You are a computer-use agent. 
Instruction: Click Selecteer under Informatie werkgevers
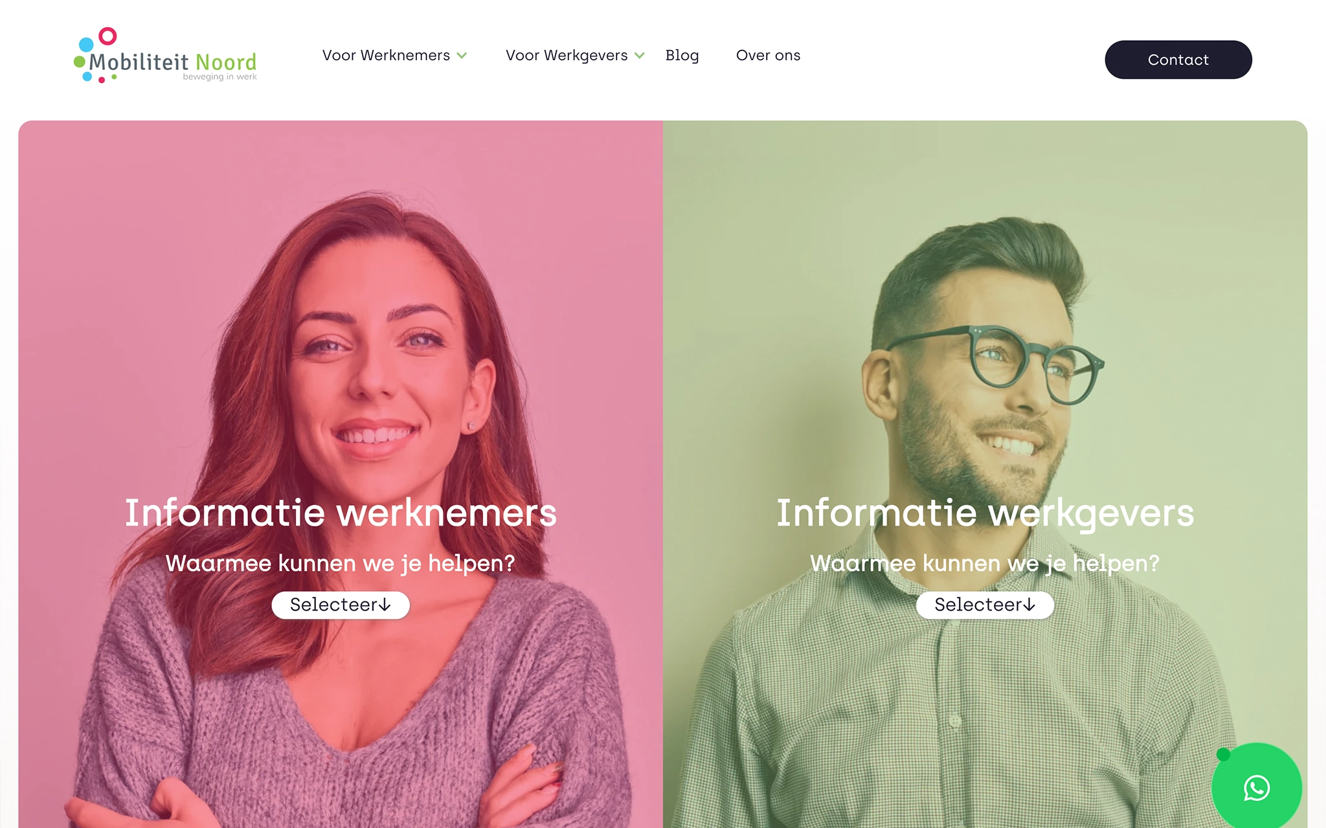pos(985,605)
